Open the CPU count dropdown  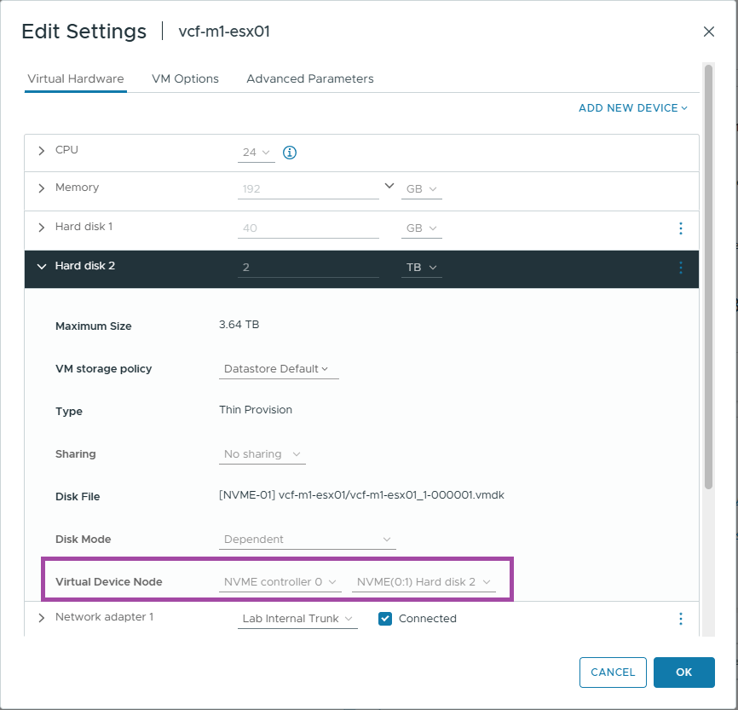(x=256, y=153)
